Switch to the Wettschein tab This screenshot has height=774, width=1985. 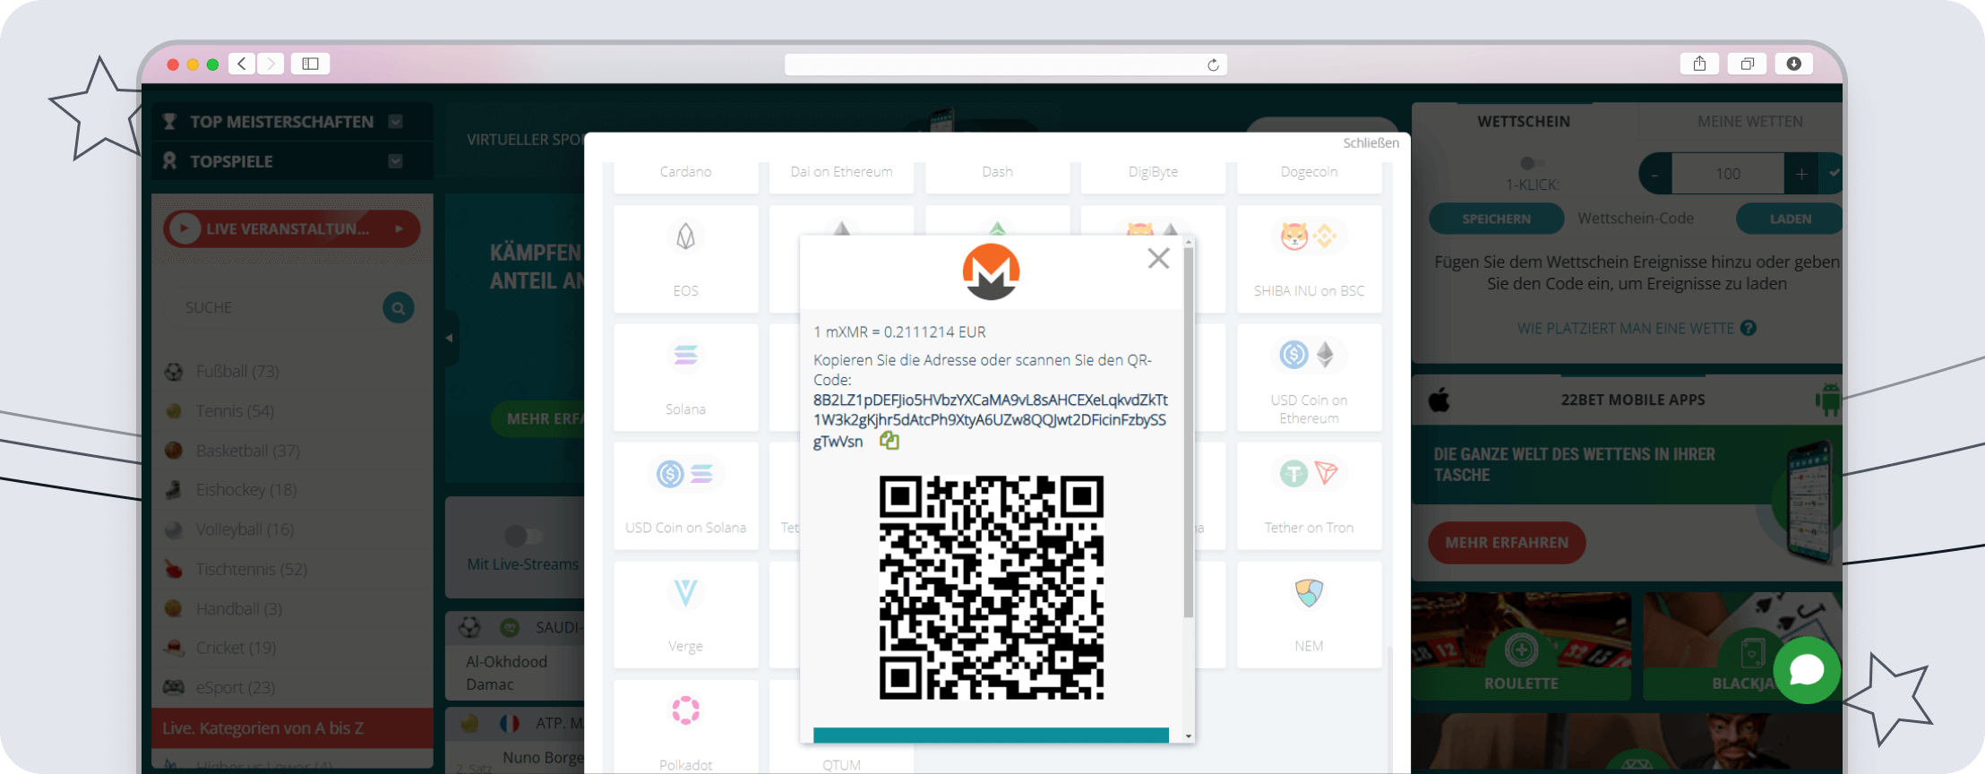pyautogui.click(x=1524, y=121)
